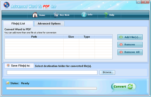
Task: Click Browse... to choose destination folder
Action: pyautogui.click(x=107, y=72)
